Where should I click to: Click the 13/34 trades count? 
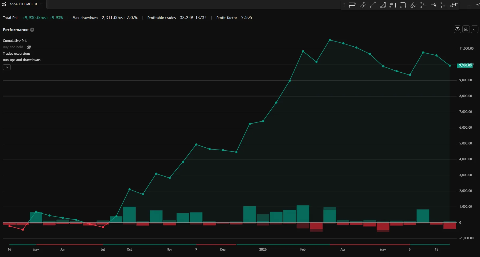click(201, 18)
